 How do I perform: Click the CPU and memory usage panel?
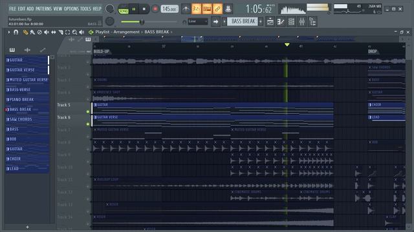click(x=358, y=9)
